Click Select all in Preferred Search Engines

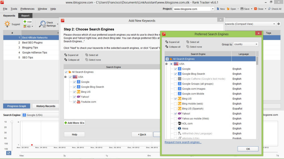193,42
